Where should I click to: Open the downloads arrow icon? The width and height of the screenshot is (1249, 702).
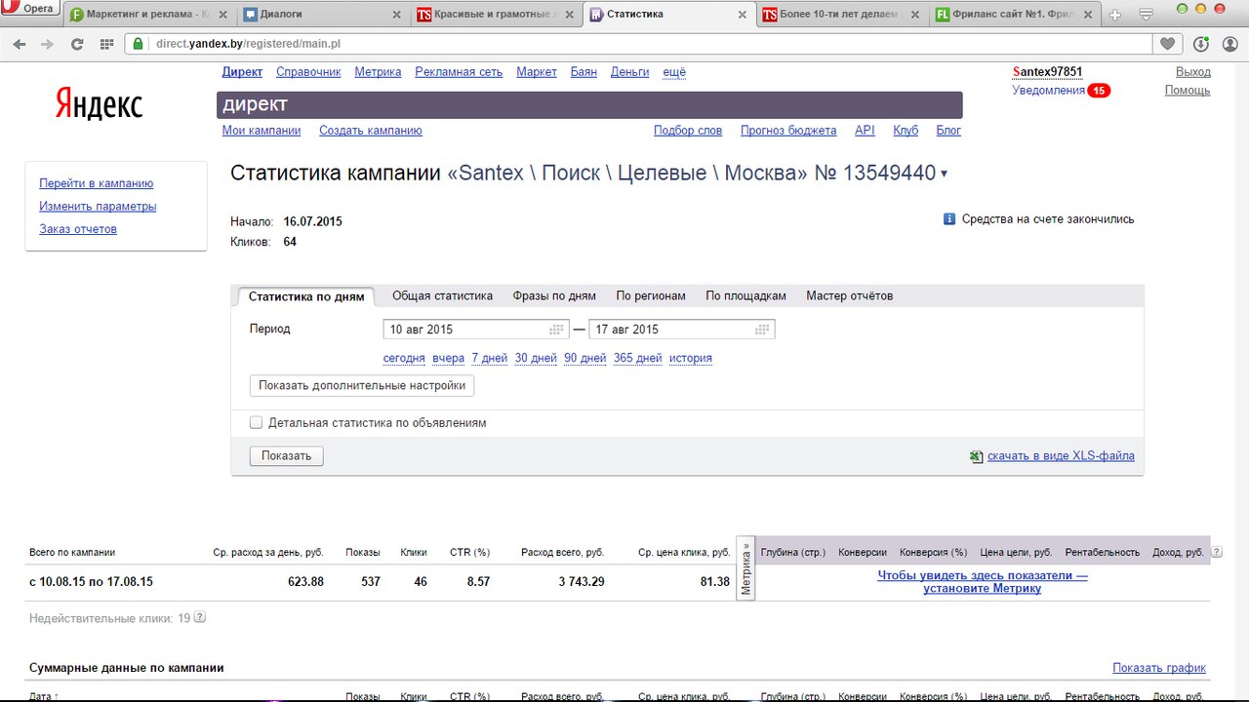click(x=1201, y=44)
